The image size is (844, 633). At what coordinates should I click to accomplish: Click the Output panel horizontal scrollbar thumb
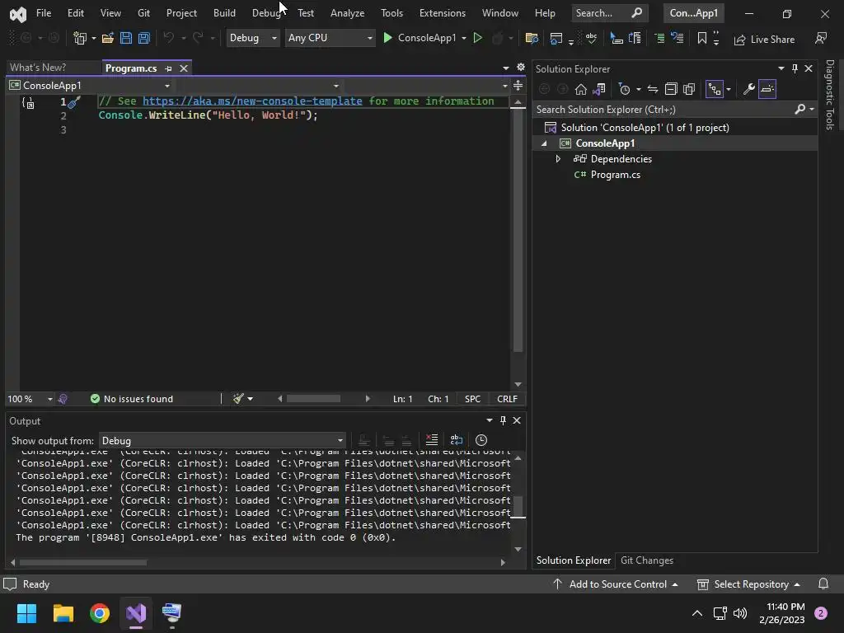click(83, 562)
